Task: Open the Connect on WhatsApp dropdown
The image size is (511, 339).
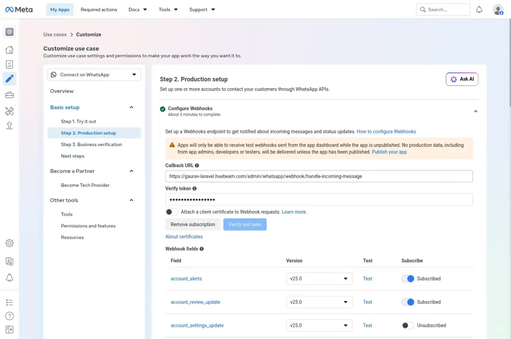Action: (94, 75)
